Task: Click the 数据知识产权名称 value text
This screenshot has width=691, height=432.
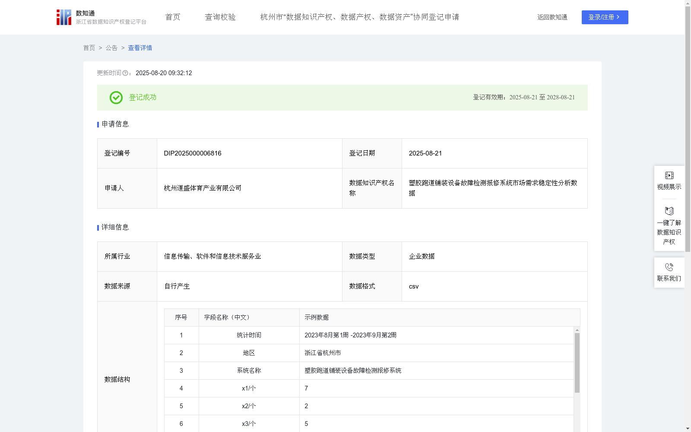Action: coord(493,188)
